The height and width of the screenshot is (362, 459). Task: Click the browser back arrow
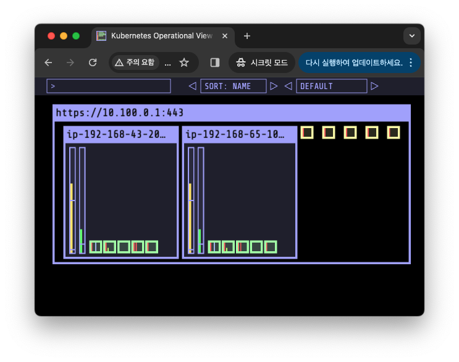point(48,62)
